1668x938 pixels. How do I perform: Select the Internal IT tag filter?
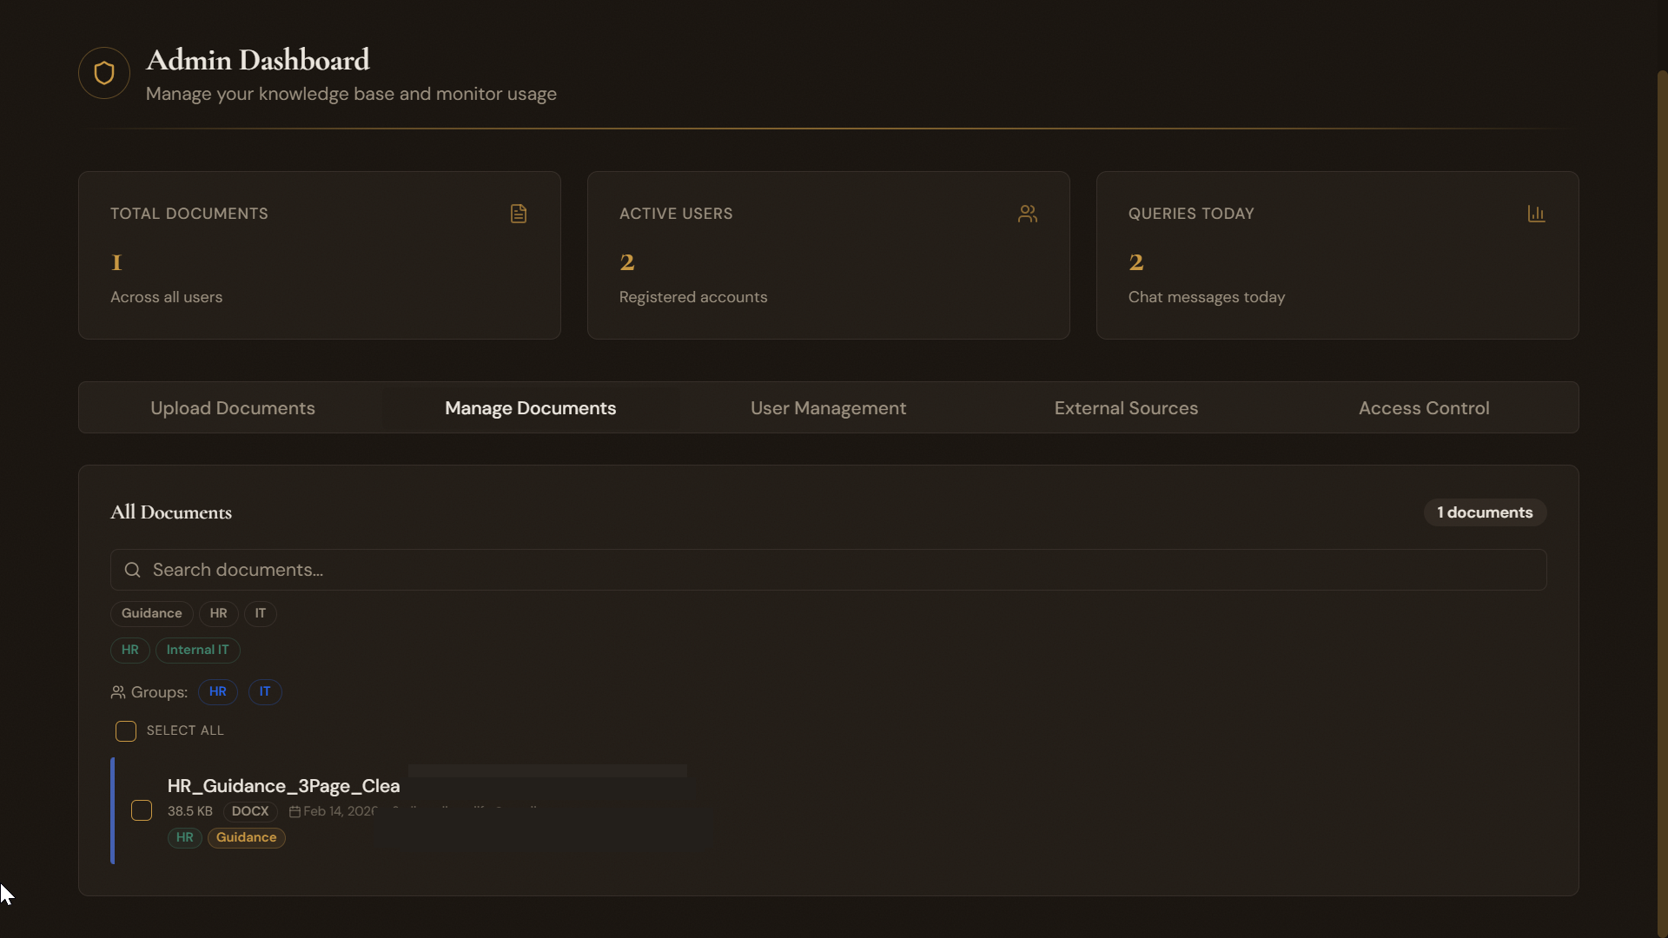[x=196, y=650]
